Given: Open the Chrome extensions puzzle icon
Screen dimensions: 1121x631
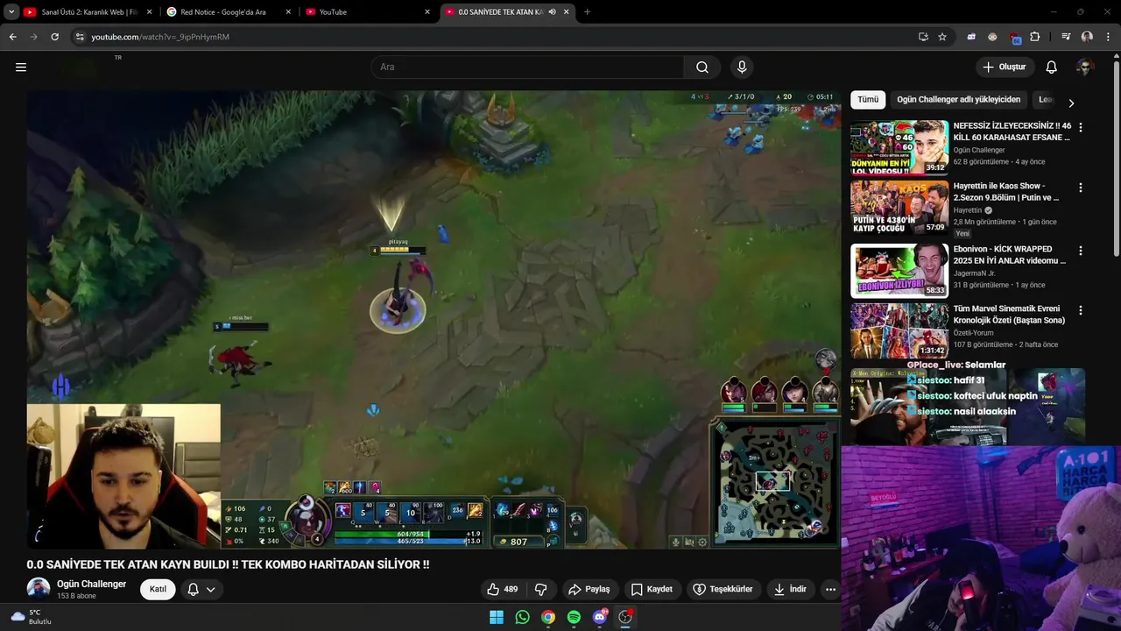Looking at the screenshot, I should tap(1035, 37).
